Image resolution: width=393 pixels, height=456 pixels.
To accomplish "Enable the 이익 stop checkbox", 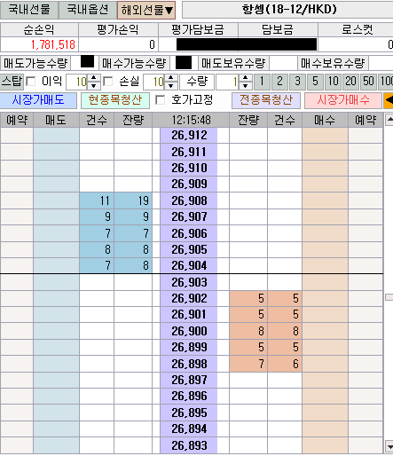I will (x=31, y=82).
